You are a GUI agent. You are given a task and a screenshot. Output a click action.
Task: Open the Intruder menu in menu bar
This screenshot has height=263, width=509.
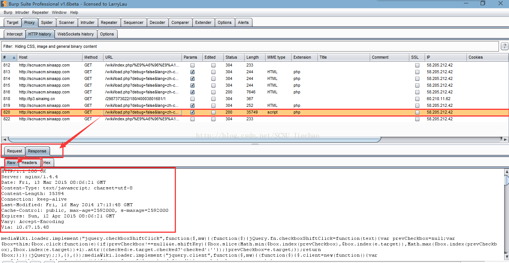22,12
